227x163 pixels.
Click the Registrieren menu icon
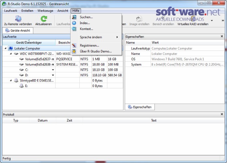pyautogui.click(x=74, y=45)
